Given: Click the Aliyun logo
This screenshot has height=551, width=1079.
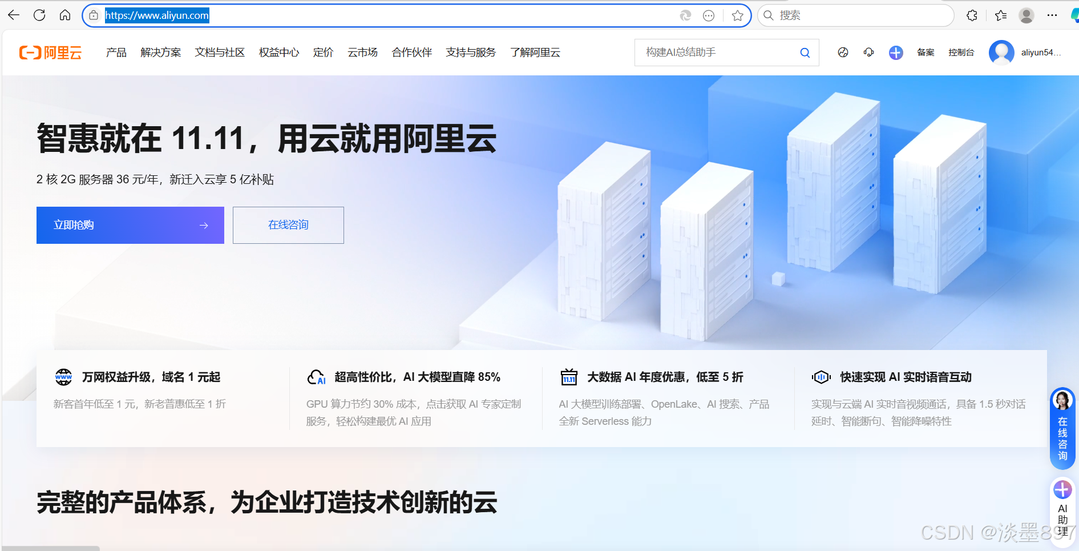Looking at the screenshot, I should point(50,53).
